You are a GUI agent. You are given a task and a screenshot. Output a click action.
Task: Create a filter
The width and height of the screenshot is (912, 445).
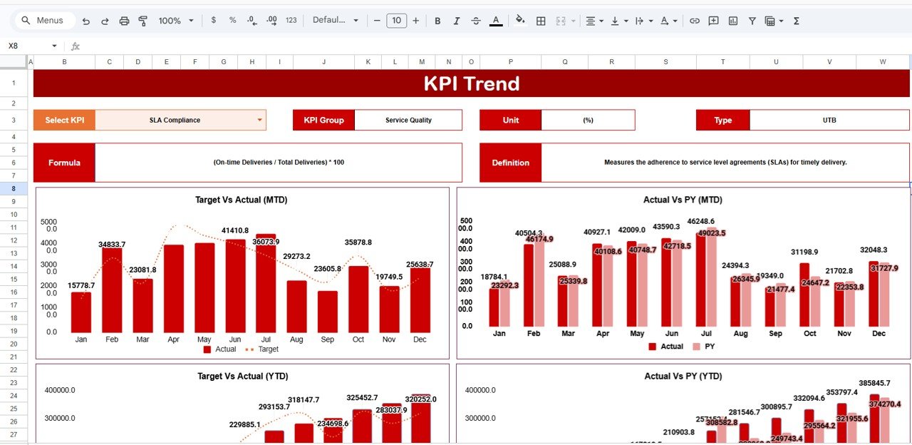coord(752,21)
